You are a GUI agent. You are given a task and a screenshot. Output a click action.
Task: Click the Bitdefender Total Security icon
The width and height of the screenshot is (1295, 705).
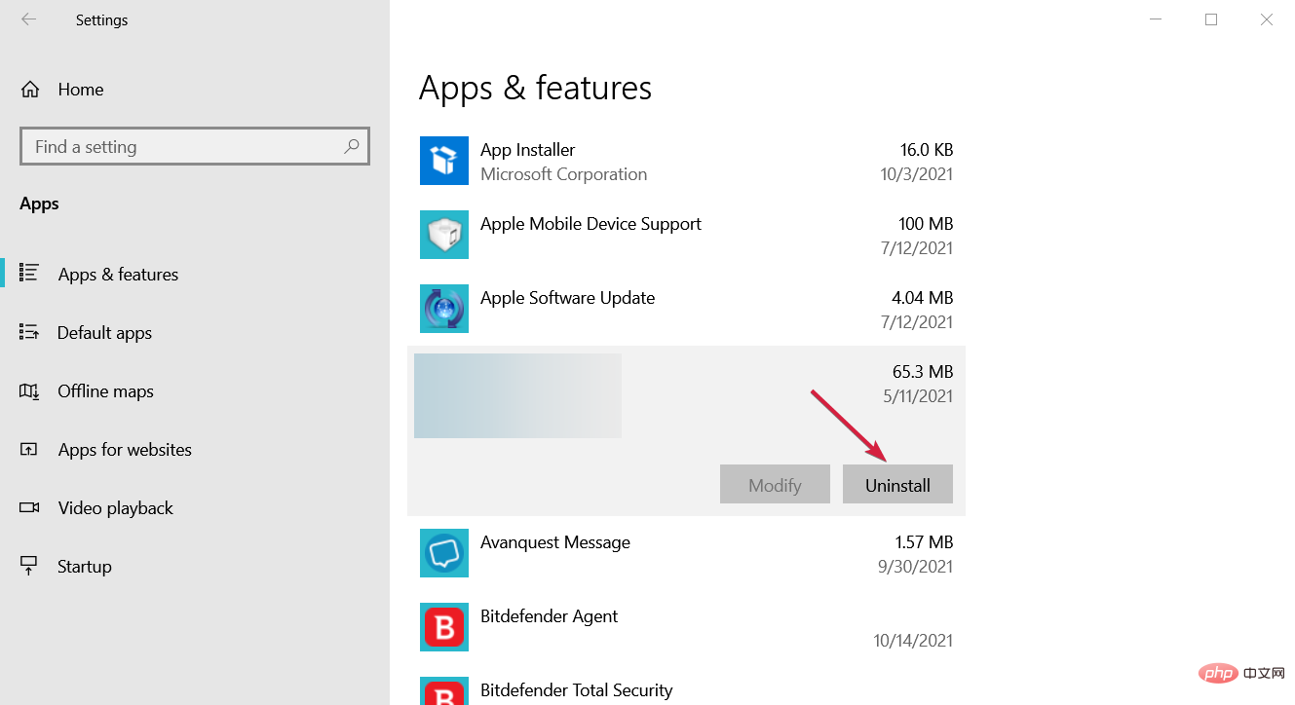(x=444, y=691)
